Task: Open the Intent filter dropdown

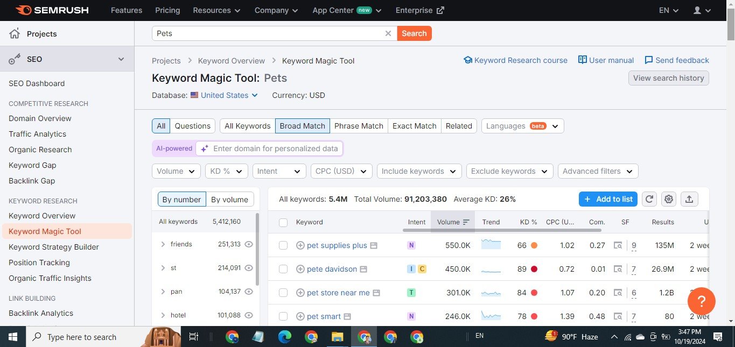Action: click(279, 171)
